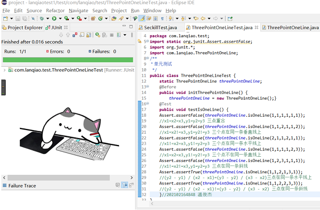320x210 pixels.
Task: Toggle the Scroll Lock icon in JUnit view
Action: (x=82, y=35)
